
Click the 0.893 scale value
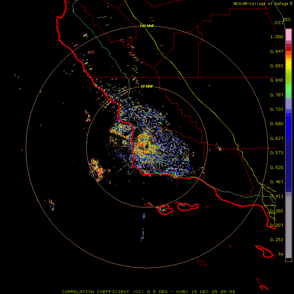(277, 66)
